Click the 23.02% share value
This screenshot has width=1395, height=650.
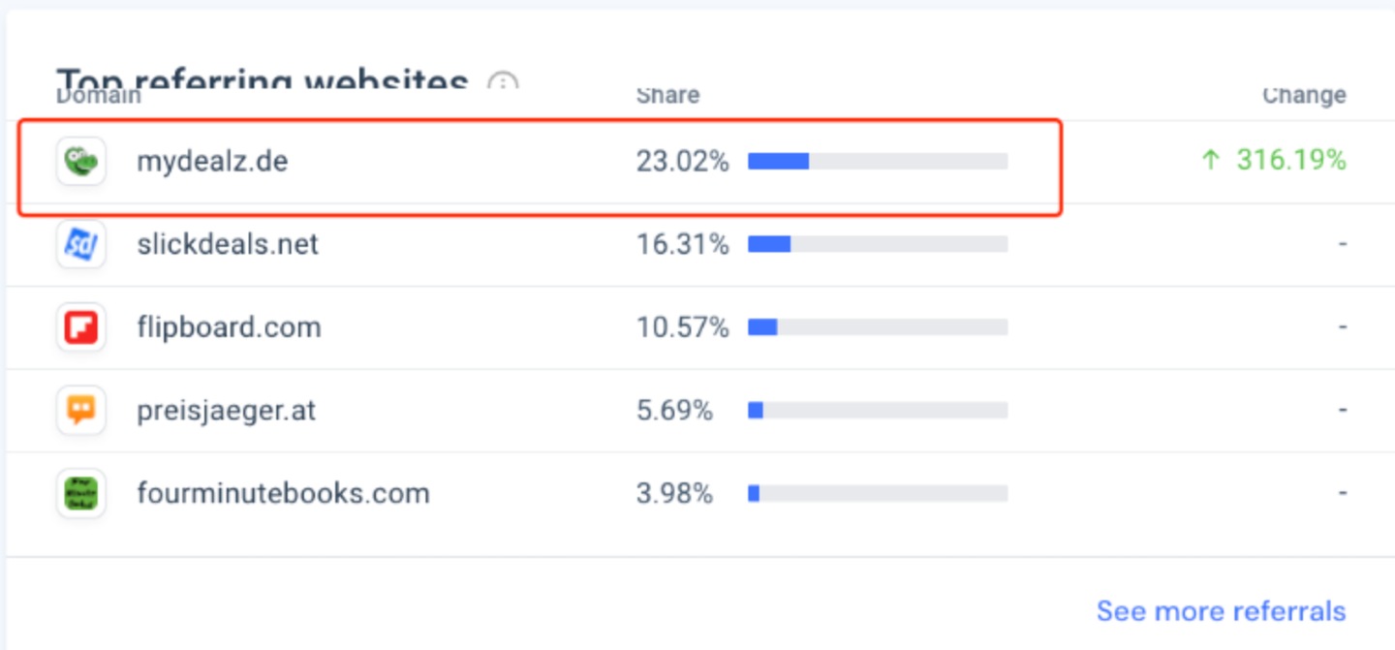[x=682, y=162]
